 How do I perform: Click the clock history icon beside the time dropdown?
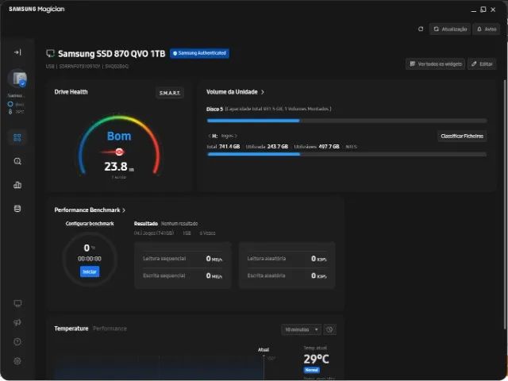pos(329,330)
